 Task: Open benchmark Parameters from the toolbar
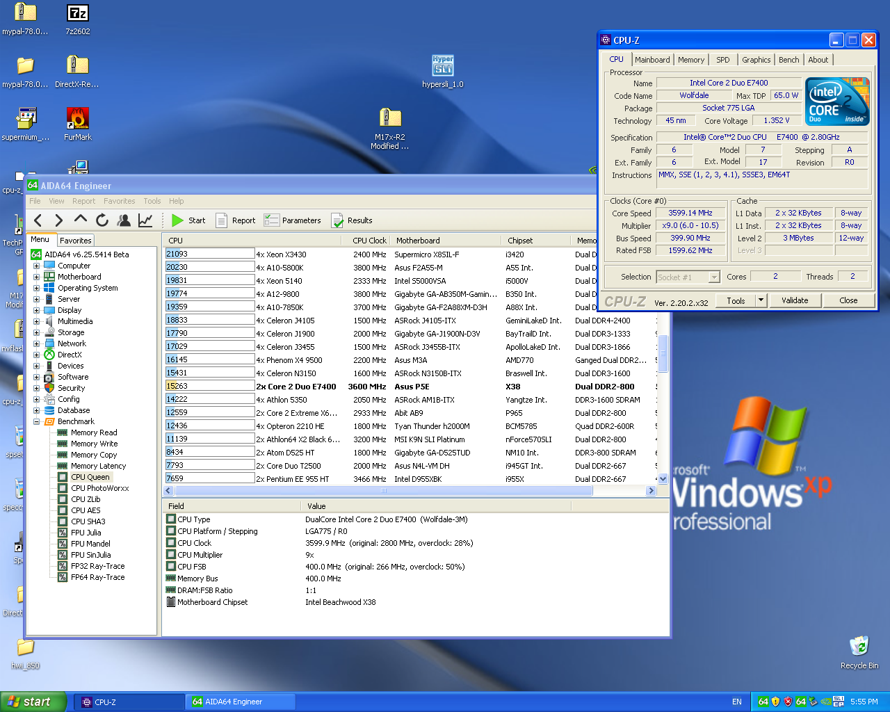293,220
